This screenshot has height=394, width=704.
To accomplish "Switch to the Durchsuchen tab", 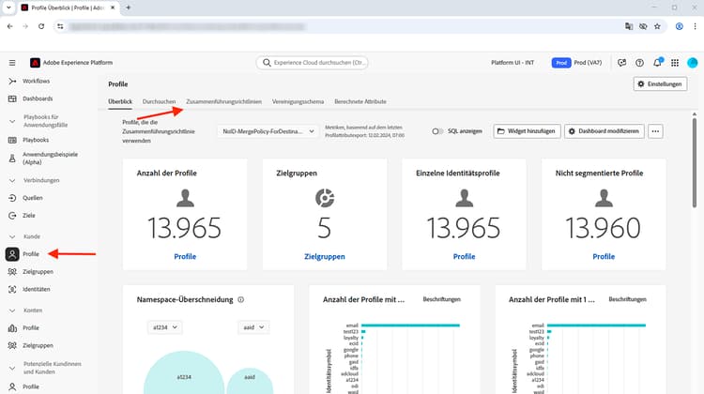I will click(159, 102).
